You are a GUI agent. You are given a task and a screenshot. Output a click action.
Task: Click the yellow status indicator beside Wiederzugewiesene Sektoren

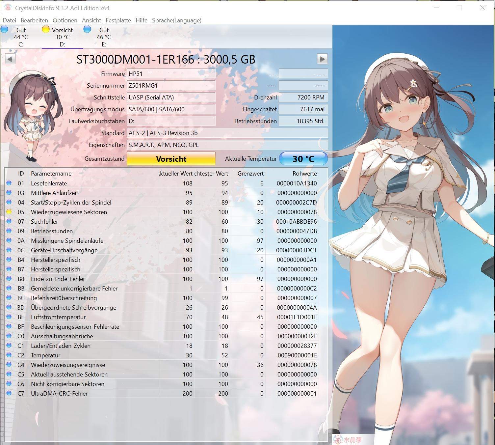[9, 212]
